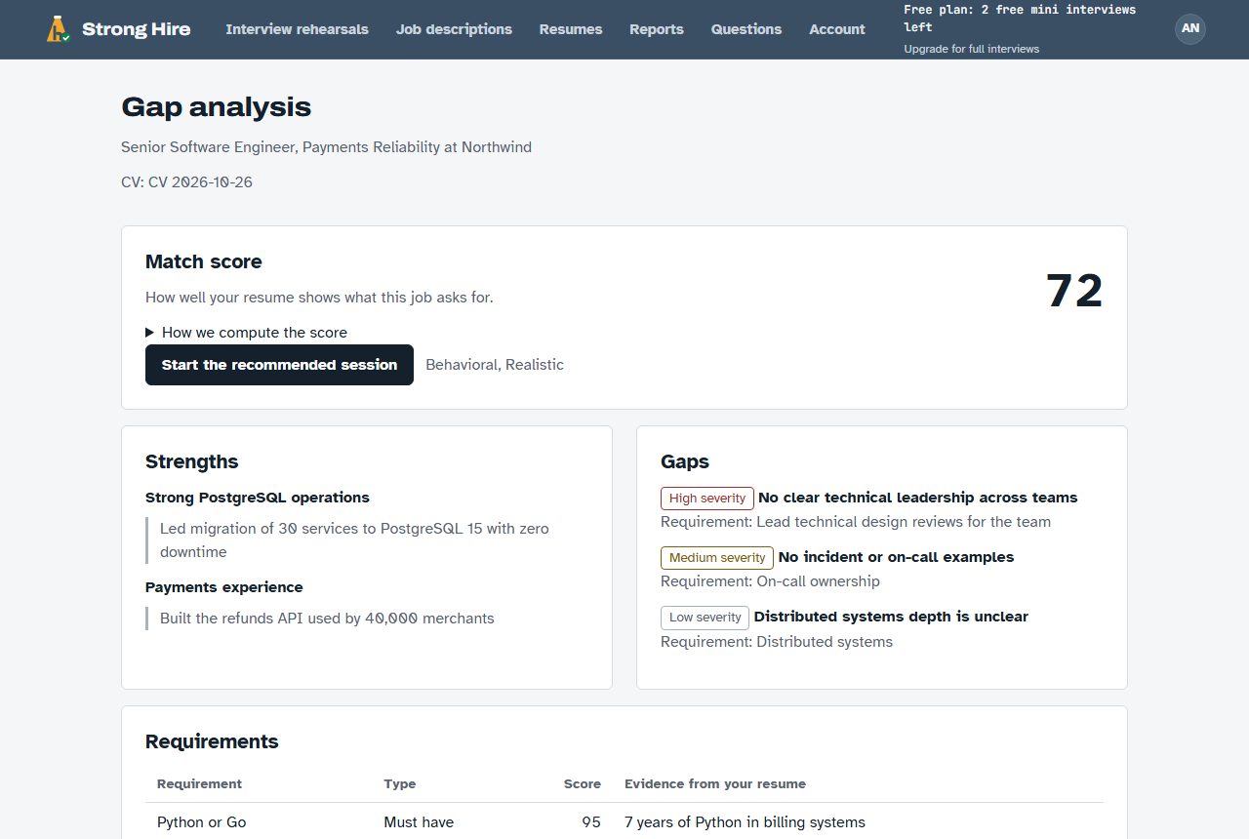Click 'Upgrade for full interviews' link
1249x839 pixels.
tap(971, 49)
